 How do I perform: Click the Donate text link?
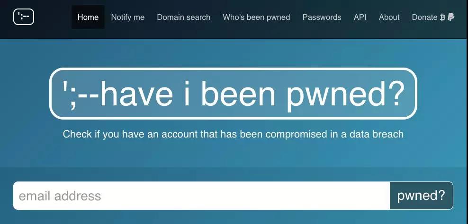(425, 17)
